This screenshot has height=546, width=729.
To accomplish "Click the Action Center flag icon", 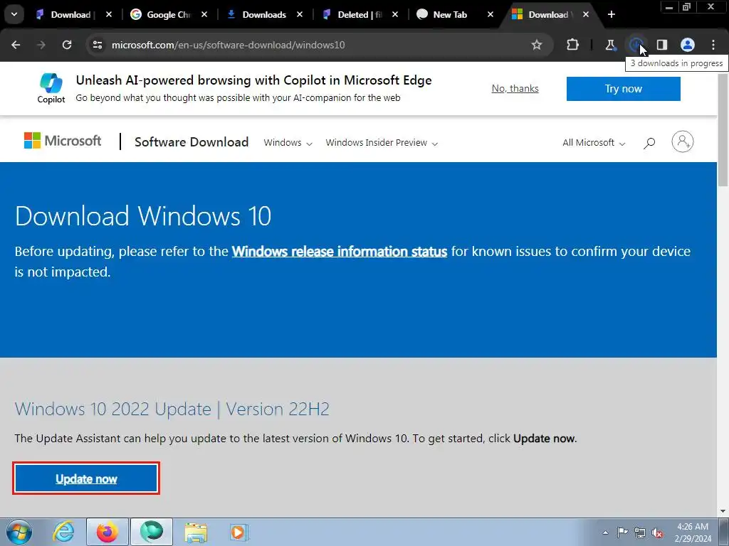I will coord(622,532).
